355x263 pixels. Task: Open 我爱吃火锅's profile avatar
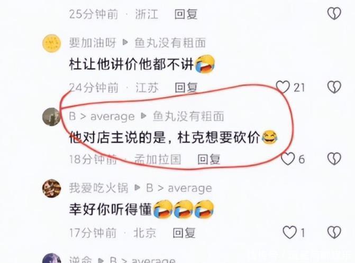pyautogui.click(x=52, y=189)
